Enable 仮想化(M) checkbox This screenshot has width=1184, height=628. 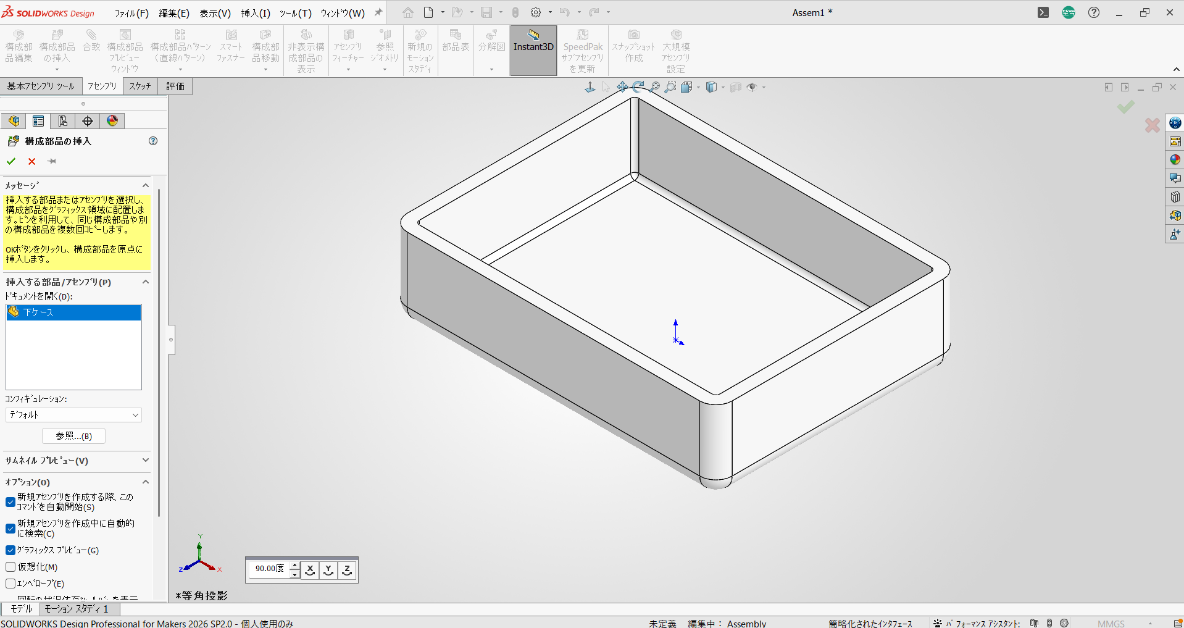pos(10,567)
